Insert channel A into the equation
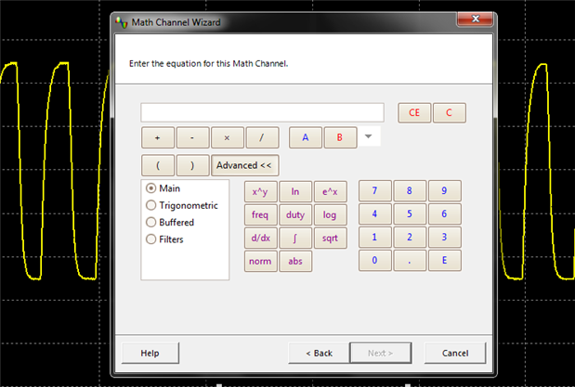 tap(306, 137)
